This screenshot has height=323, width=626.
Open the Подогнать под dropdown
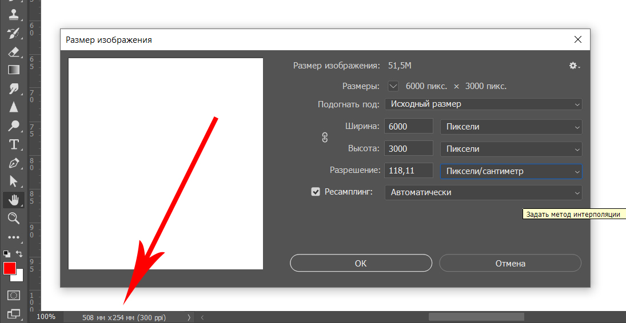(x=484, y=104)
